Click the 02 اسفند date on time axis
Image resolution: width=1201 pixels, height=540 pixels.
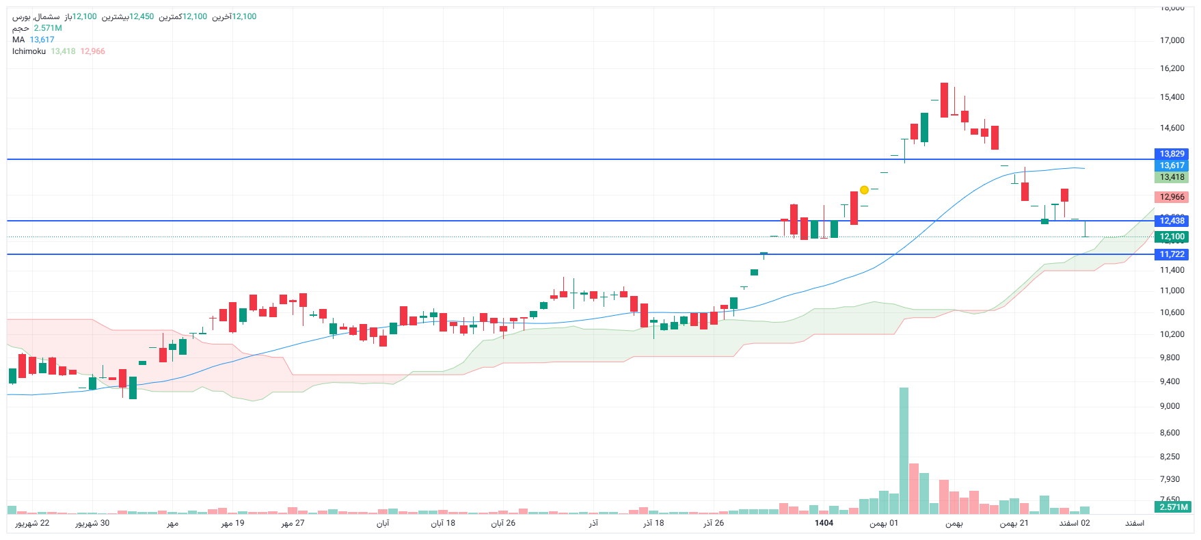1075,523
